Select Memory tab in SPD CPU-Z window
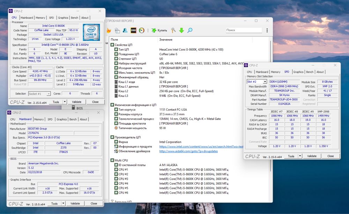This screenshot has height=214, width=349. pos(275,72)
